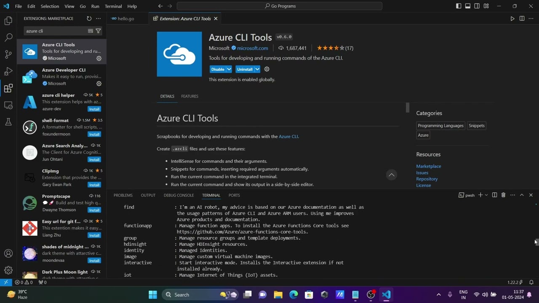Disable the Azure CLI Tools extension

[x=218, y=69]
